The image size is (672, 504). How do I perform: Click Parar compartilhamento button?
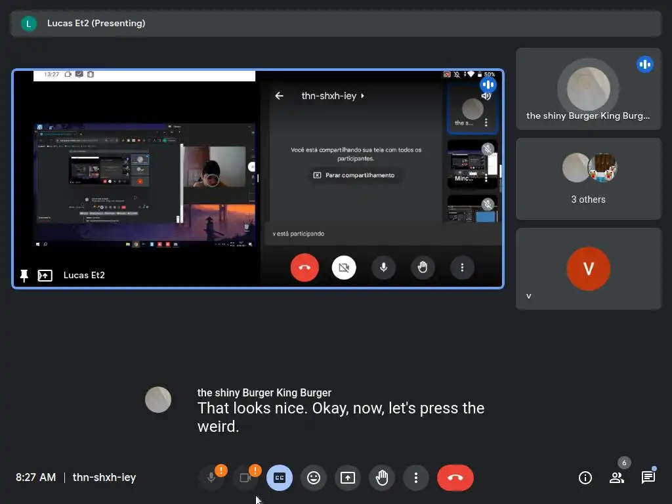click(x=355, y=175)
